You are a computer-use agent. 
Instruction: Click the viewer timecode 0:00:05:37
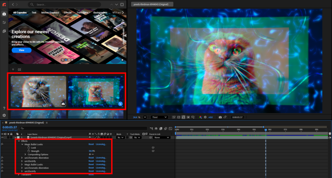tap(237, 117)
